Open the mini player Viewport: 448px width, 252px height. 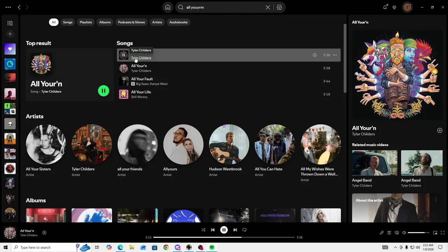[x=435, y=233]
